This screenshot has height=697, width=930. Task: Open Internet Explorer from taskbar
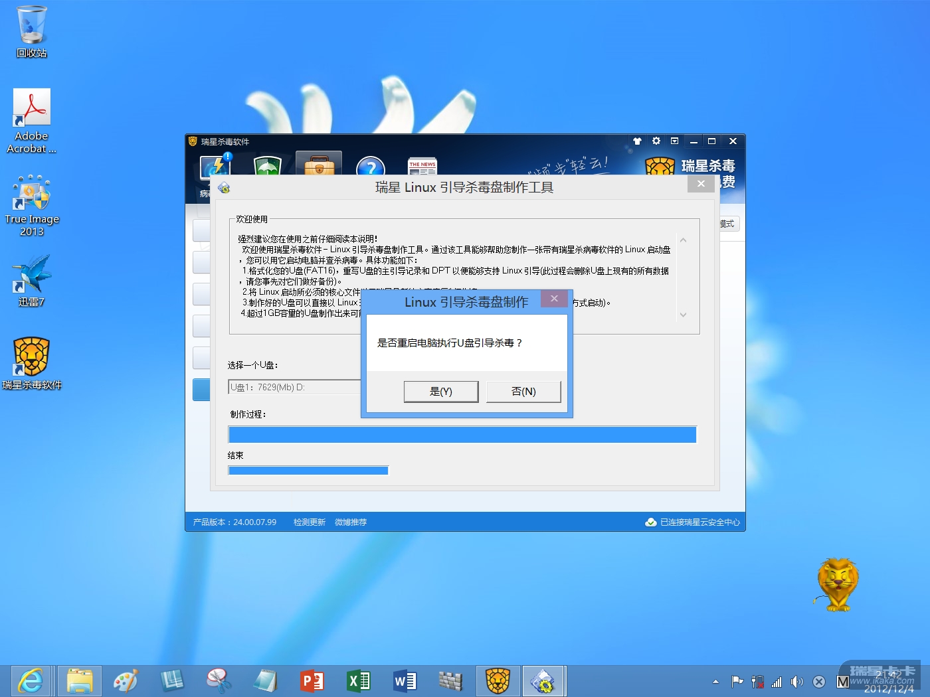[31, 681]
